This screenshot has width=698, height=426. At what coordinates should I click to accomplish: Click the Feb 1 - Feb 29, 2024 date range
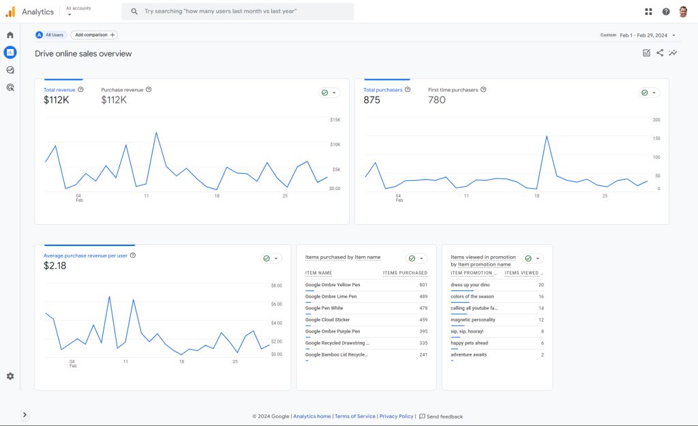[643, 35]
